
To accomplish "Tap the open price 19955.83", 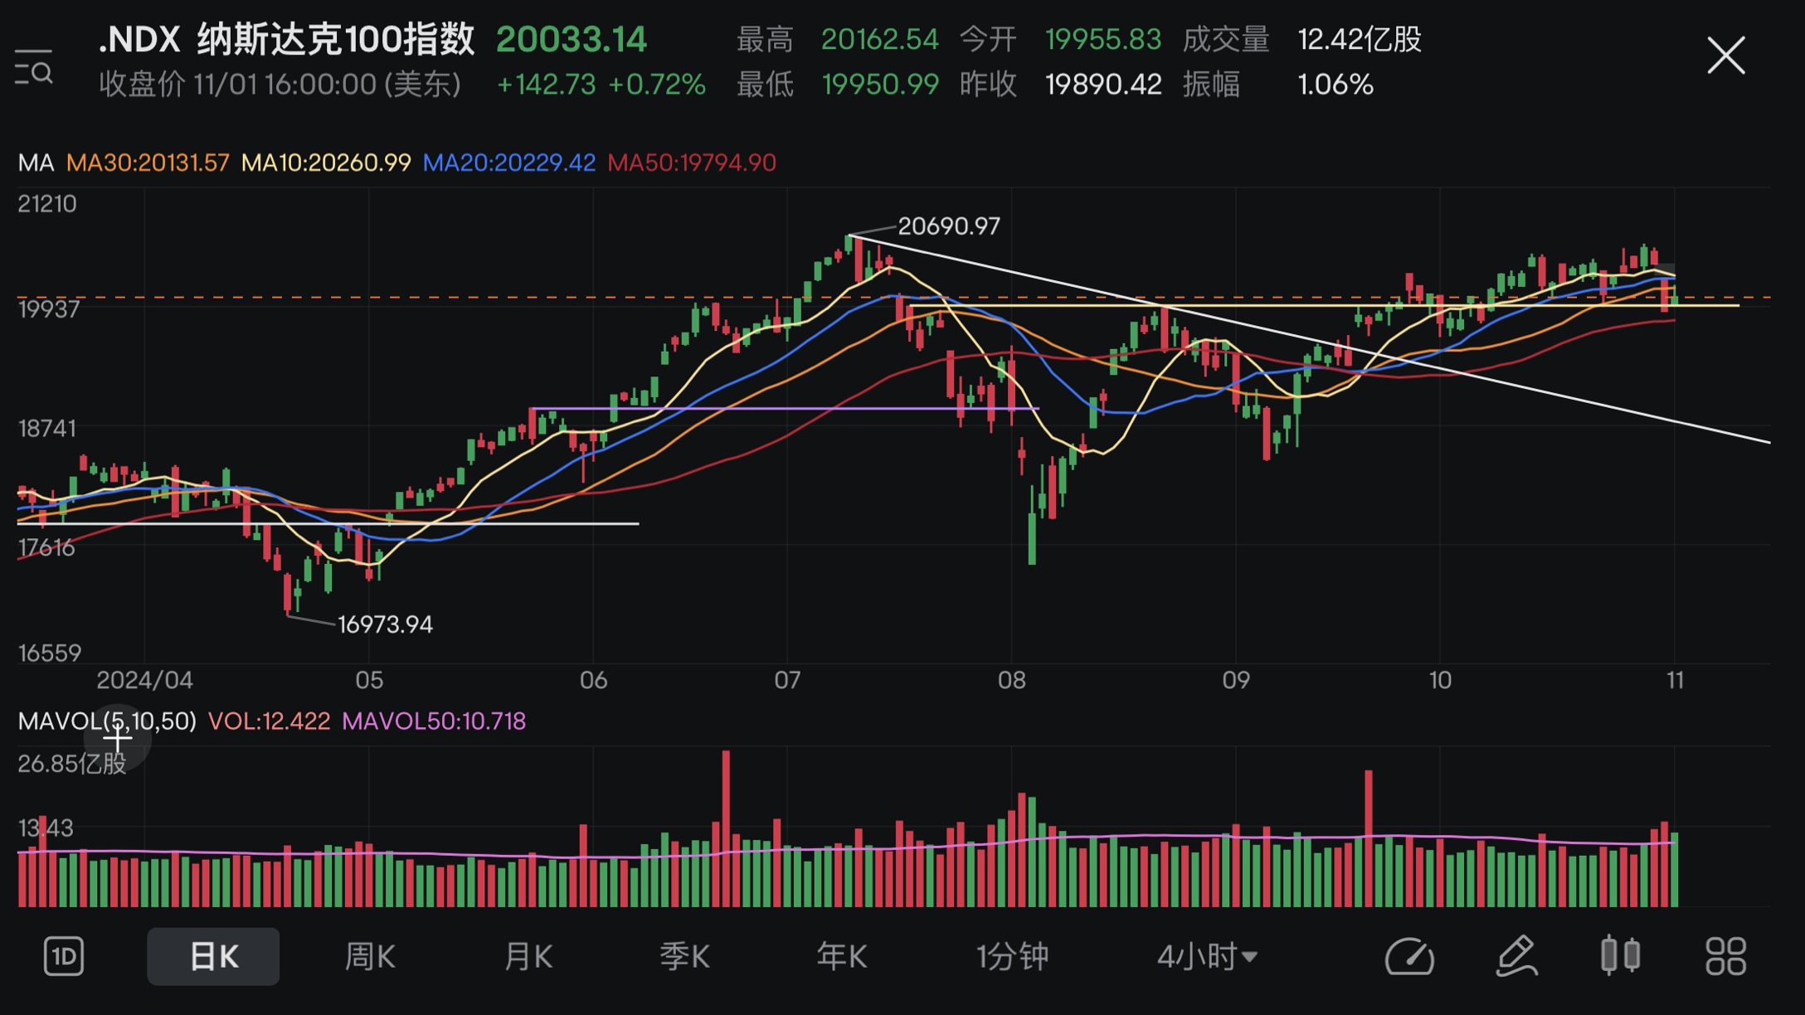I will pyautogui.click(x=1103, y=39).
